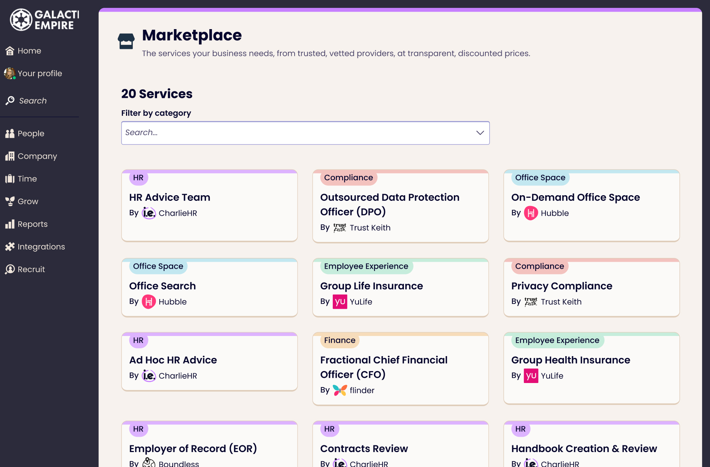Click CharlieHR logo on HR Advice Team card

point(149,213)
